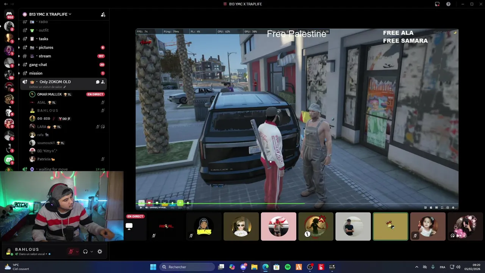Show hidden system tray icons
Screen dimensions: 485x273
pos(416,267)
